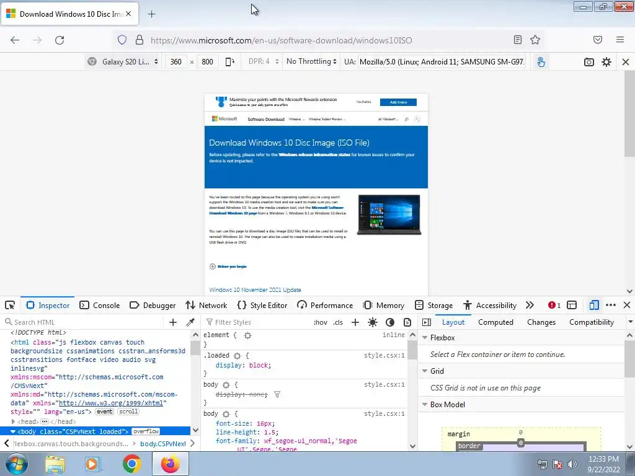Rotate the viewport orientation
The image size is (635, 476).
[230, 62]
